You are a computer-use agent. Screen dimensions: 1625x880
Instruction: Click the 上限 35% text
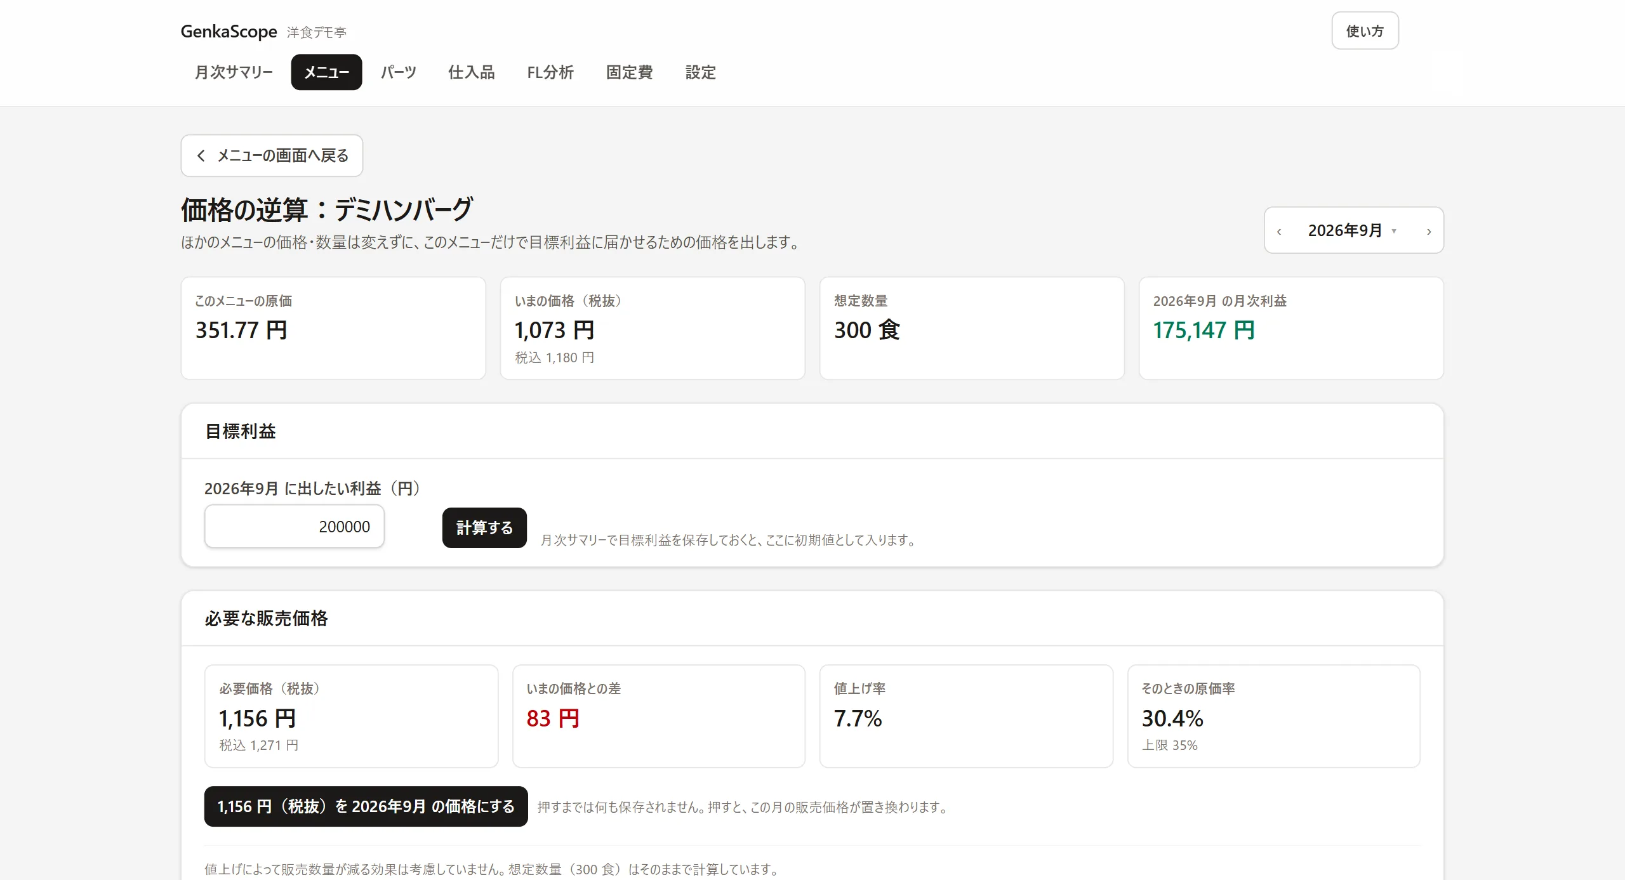tap(1169, 745)
